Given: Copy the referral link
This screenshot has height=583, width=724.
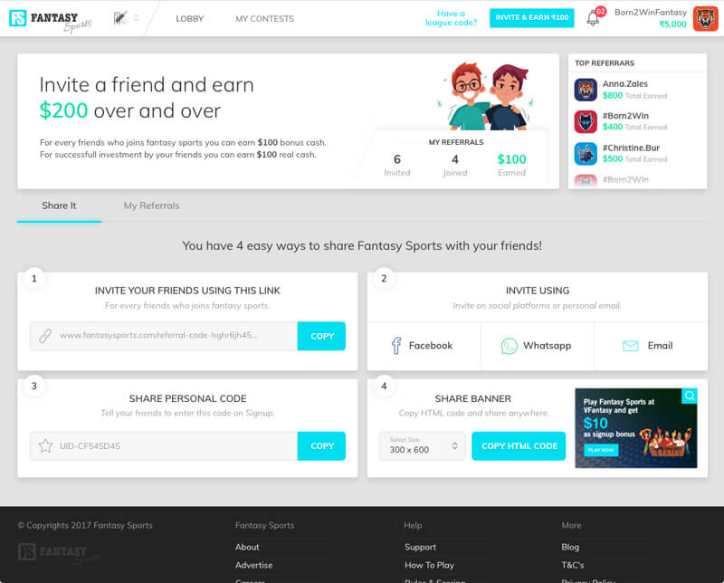Looking at the screenshot, I should pyautogui.click(x=321, y=336).
